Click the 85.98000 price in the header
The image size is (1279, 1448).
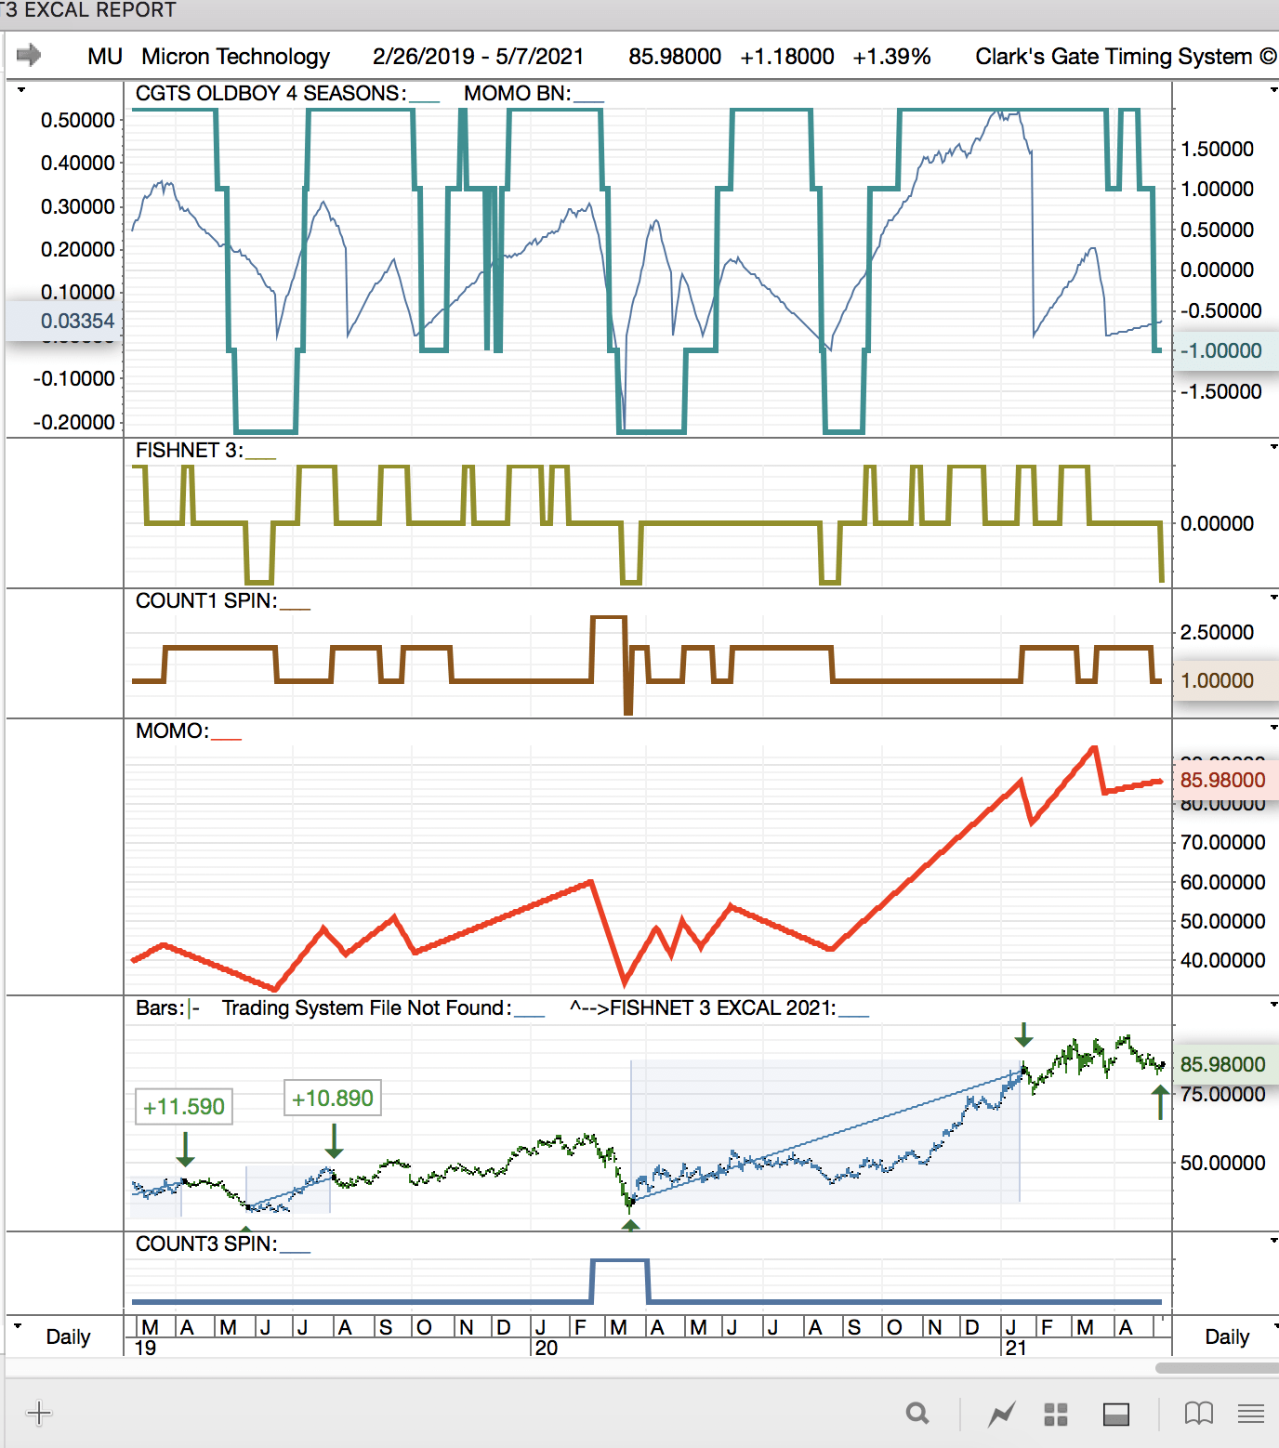(675, 57)
